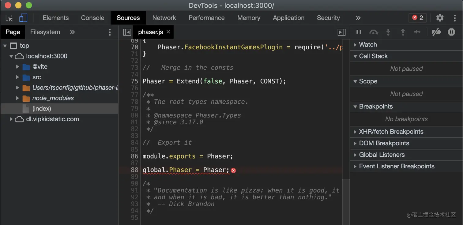
Task: Click the node_modules orange folder icon
Action: pyautogui.click(x=26, y=98)
